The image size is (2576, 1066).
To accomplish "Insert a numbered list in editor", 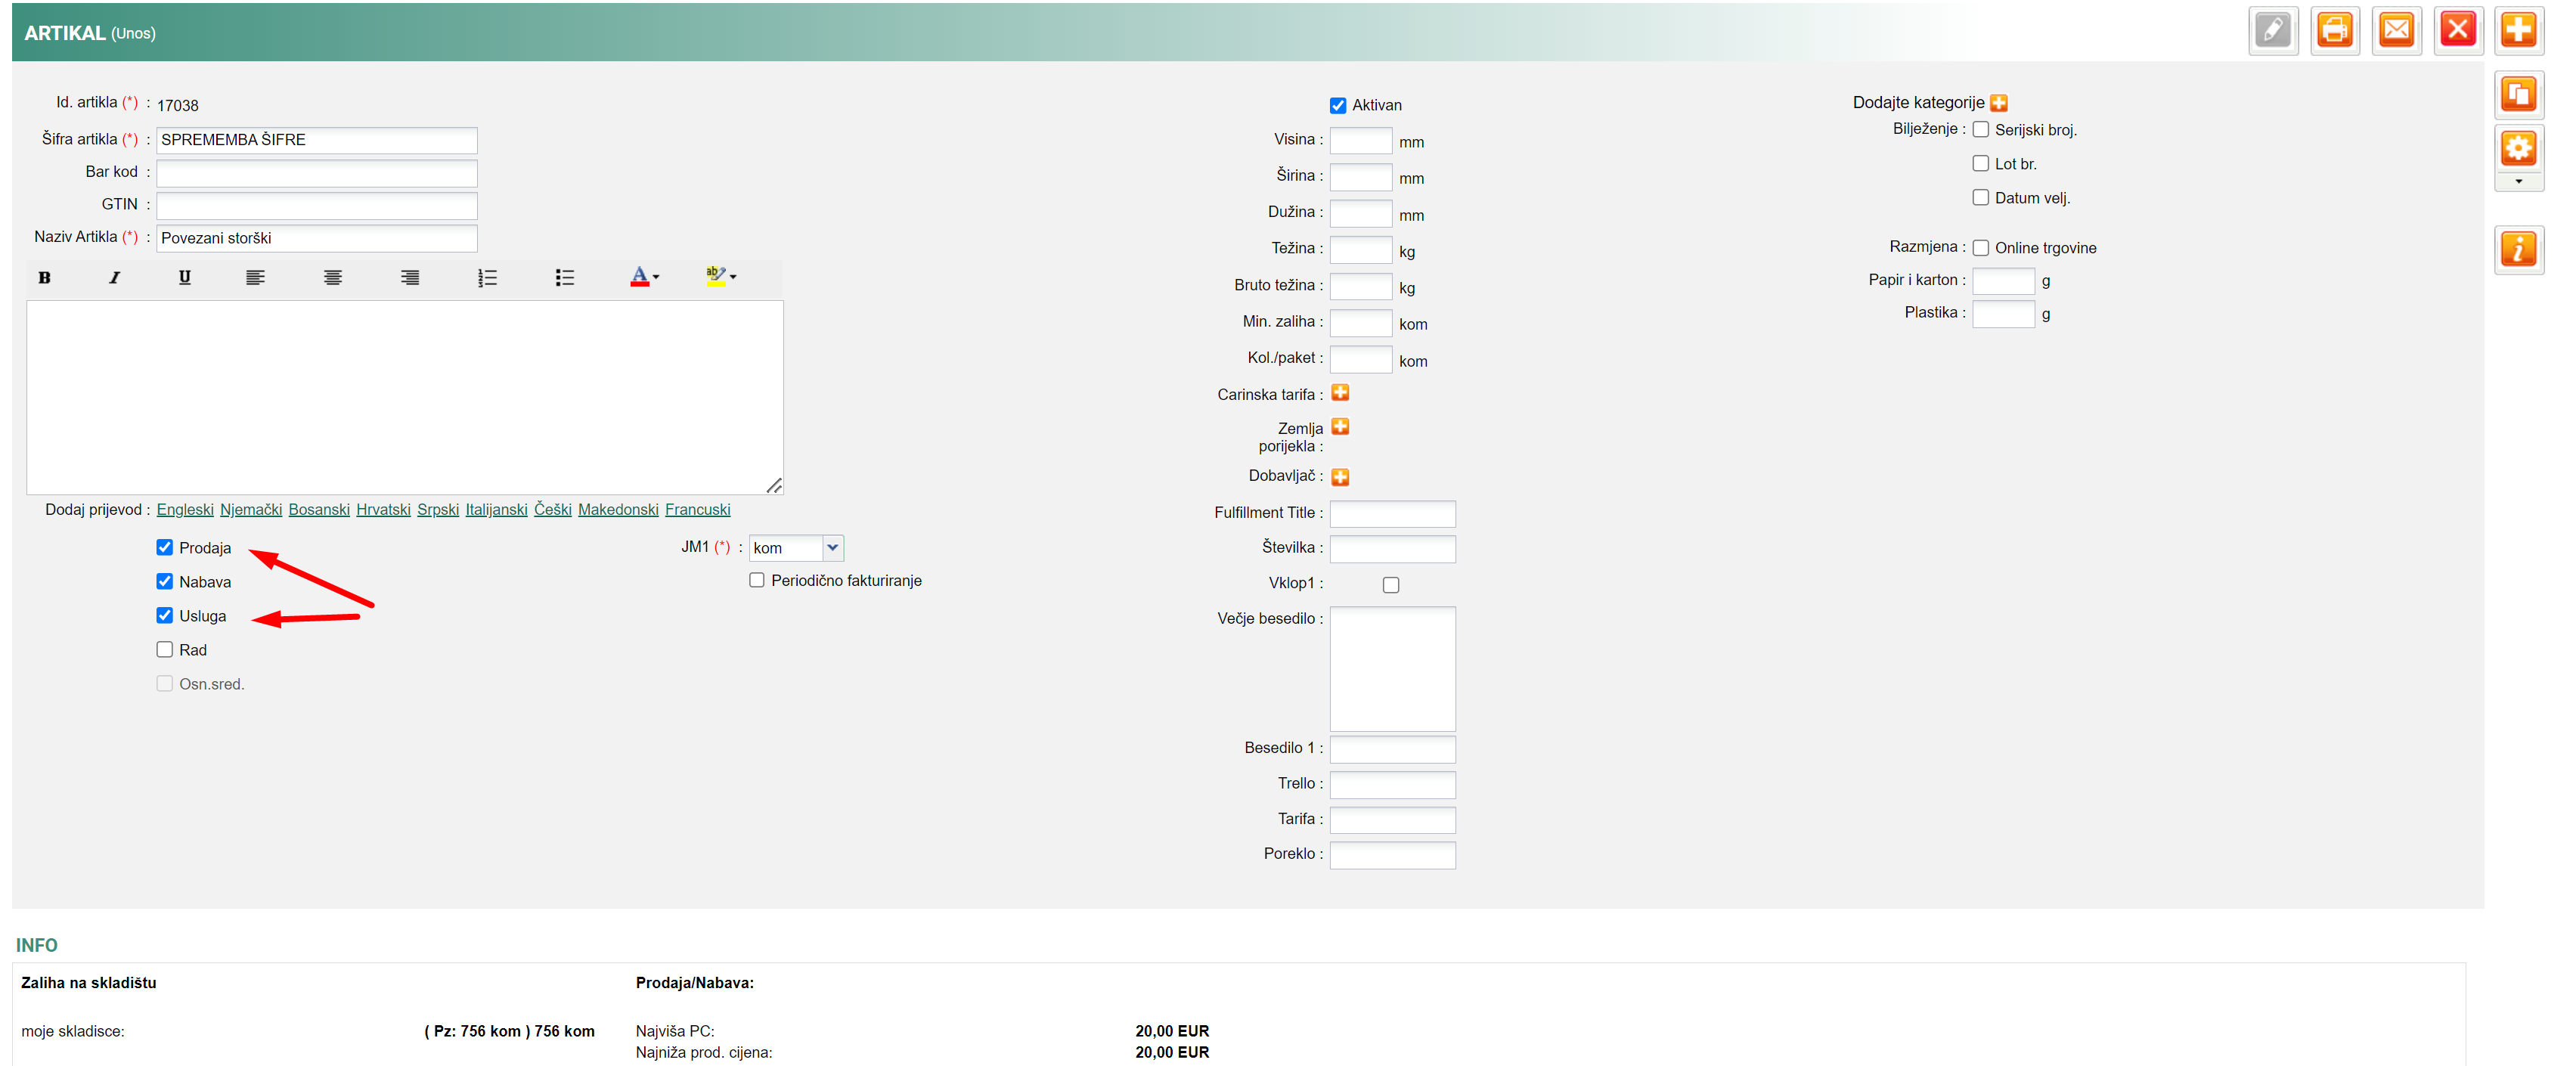I will tap(487, 278).
